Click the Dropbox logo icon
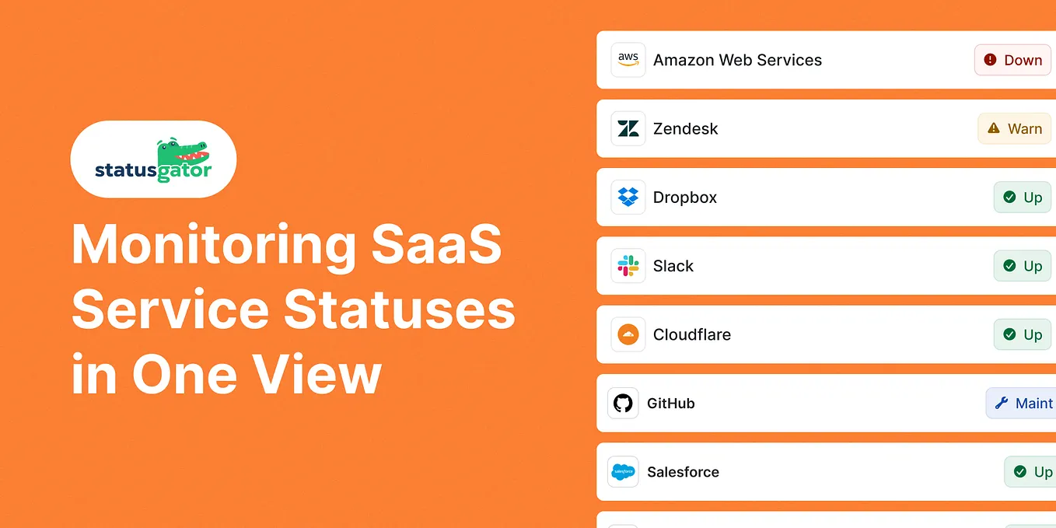Image resolution: width=1056 pixels, height=528 pixels. (628, 197)
